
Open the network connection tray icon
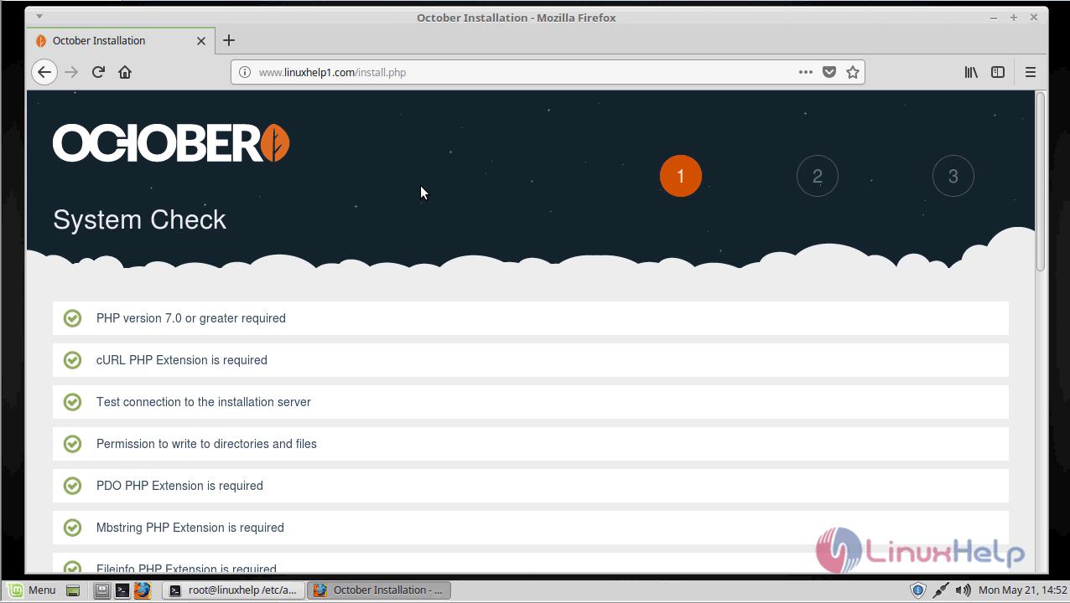click(x=941, y=590)
